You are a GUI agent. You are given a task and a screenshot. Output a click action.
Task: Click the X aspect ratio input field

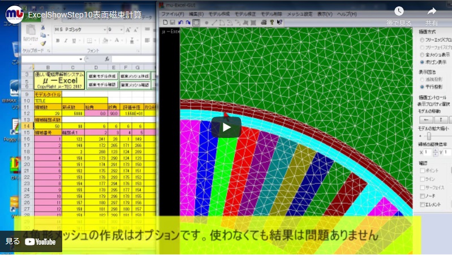(428, 152)
